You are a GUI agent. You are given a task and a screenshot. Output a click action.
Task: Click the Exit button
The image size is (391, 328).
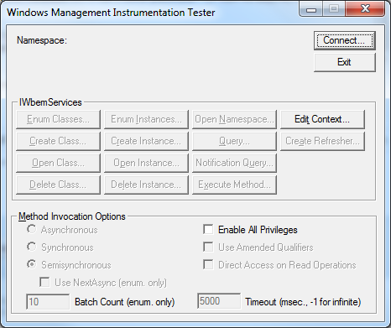tap(344, 62)
